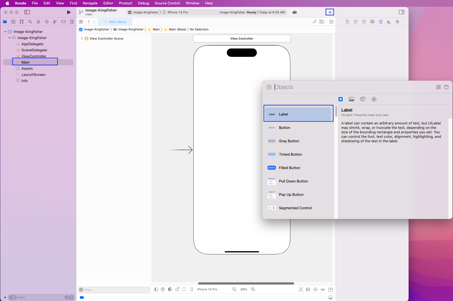
Task: Toggle the library details pane
Action: pyautogui.click(x=446, y=87)
